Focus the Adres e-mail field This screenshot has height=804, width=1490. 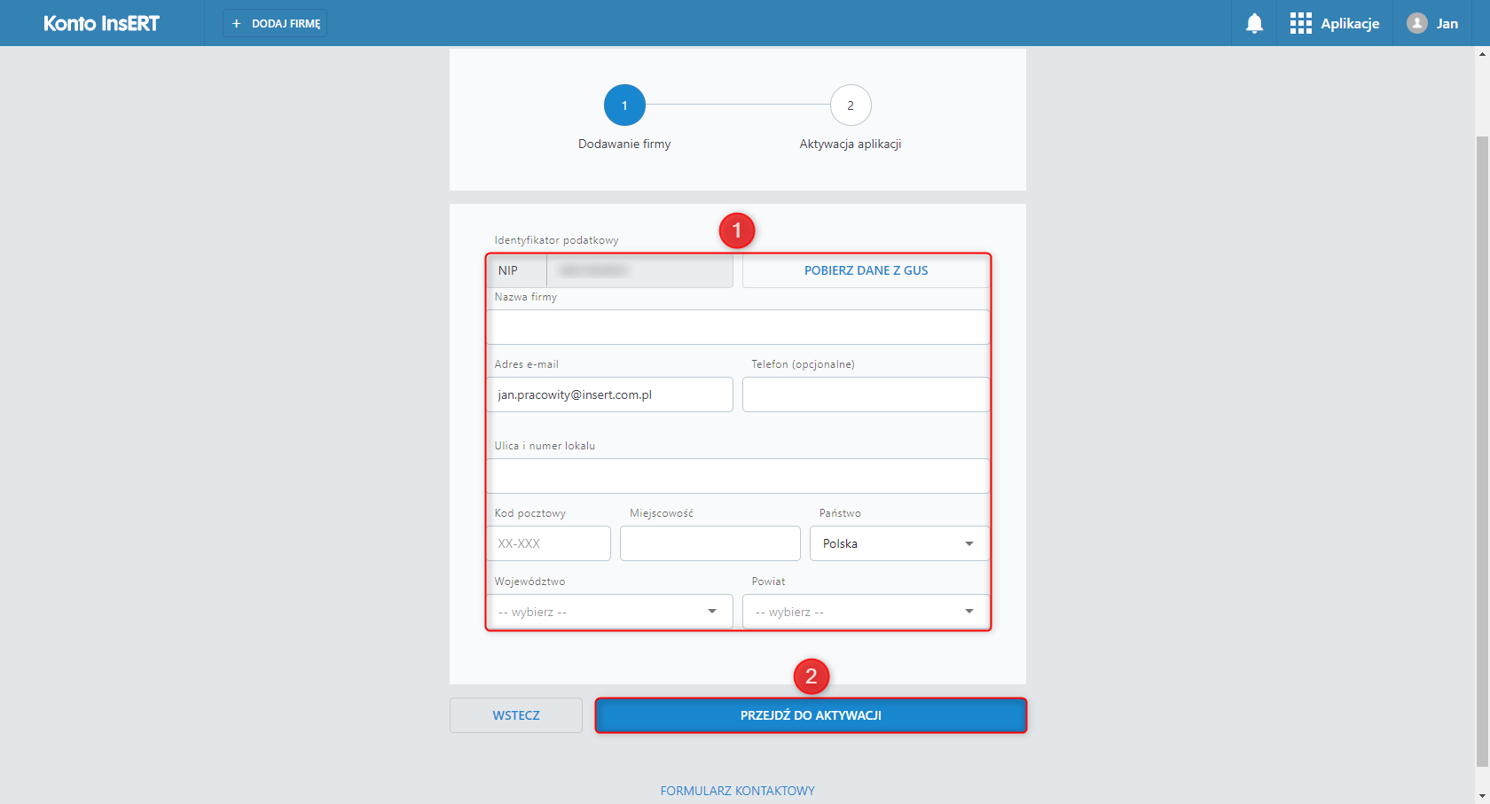coord(609,394)
